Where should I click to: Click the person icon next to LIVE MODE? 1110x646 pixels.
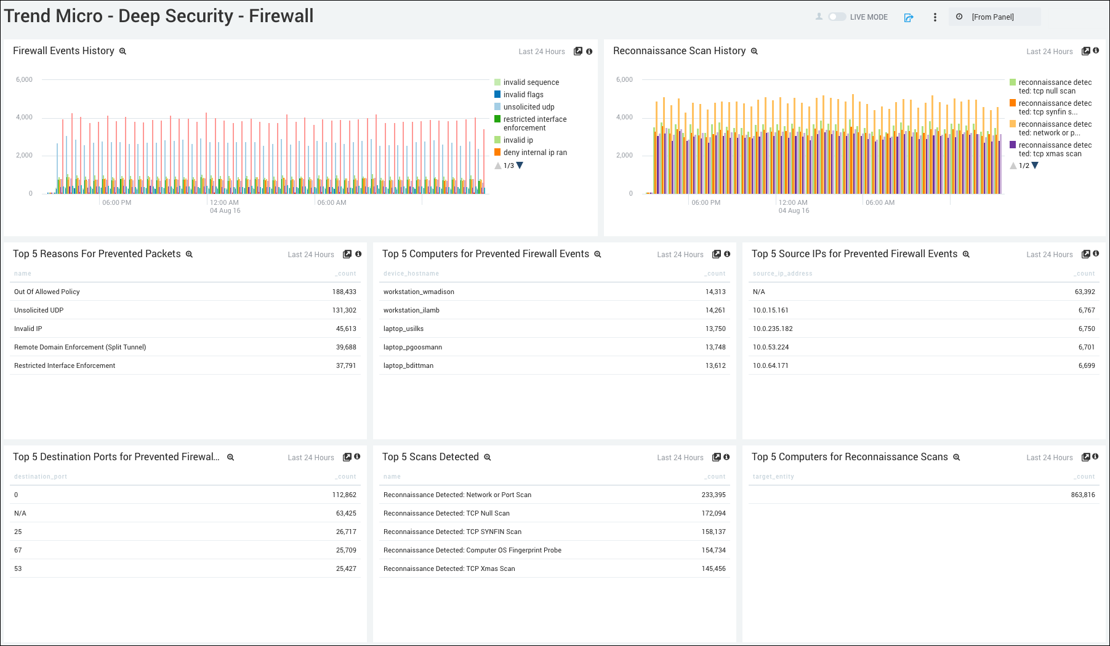point(819,17)
